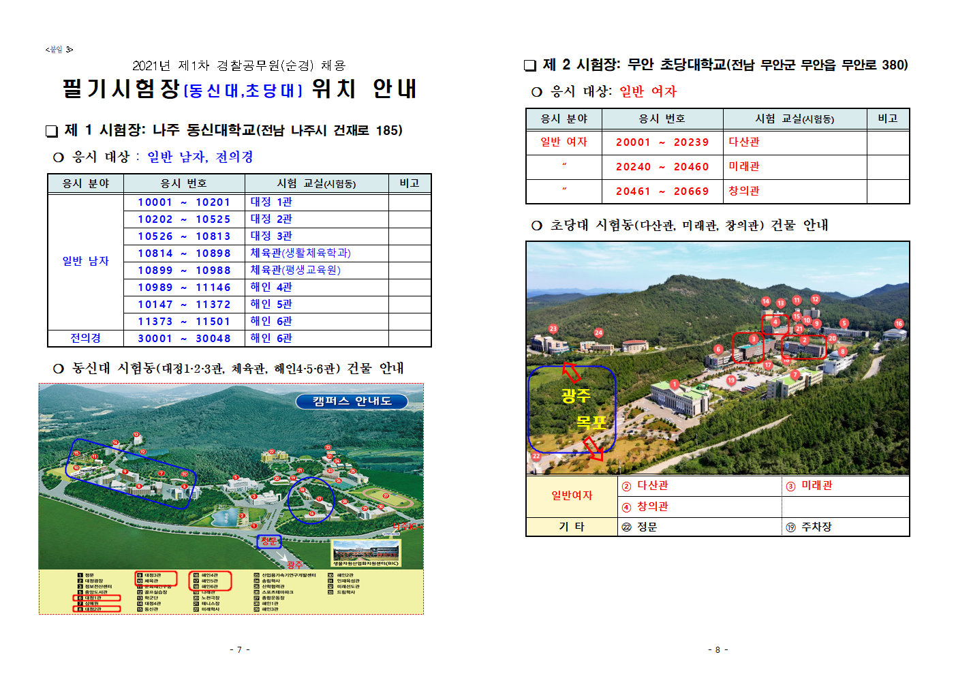Click the red 나주IC direction label
The image size is (956, 676).
coord(406,526)
